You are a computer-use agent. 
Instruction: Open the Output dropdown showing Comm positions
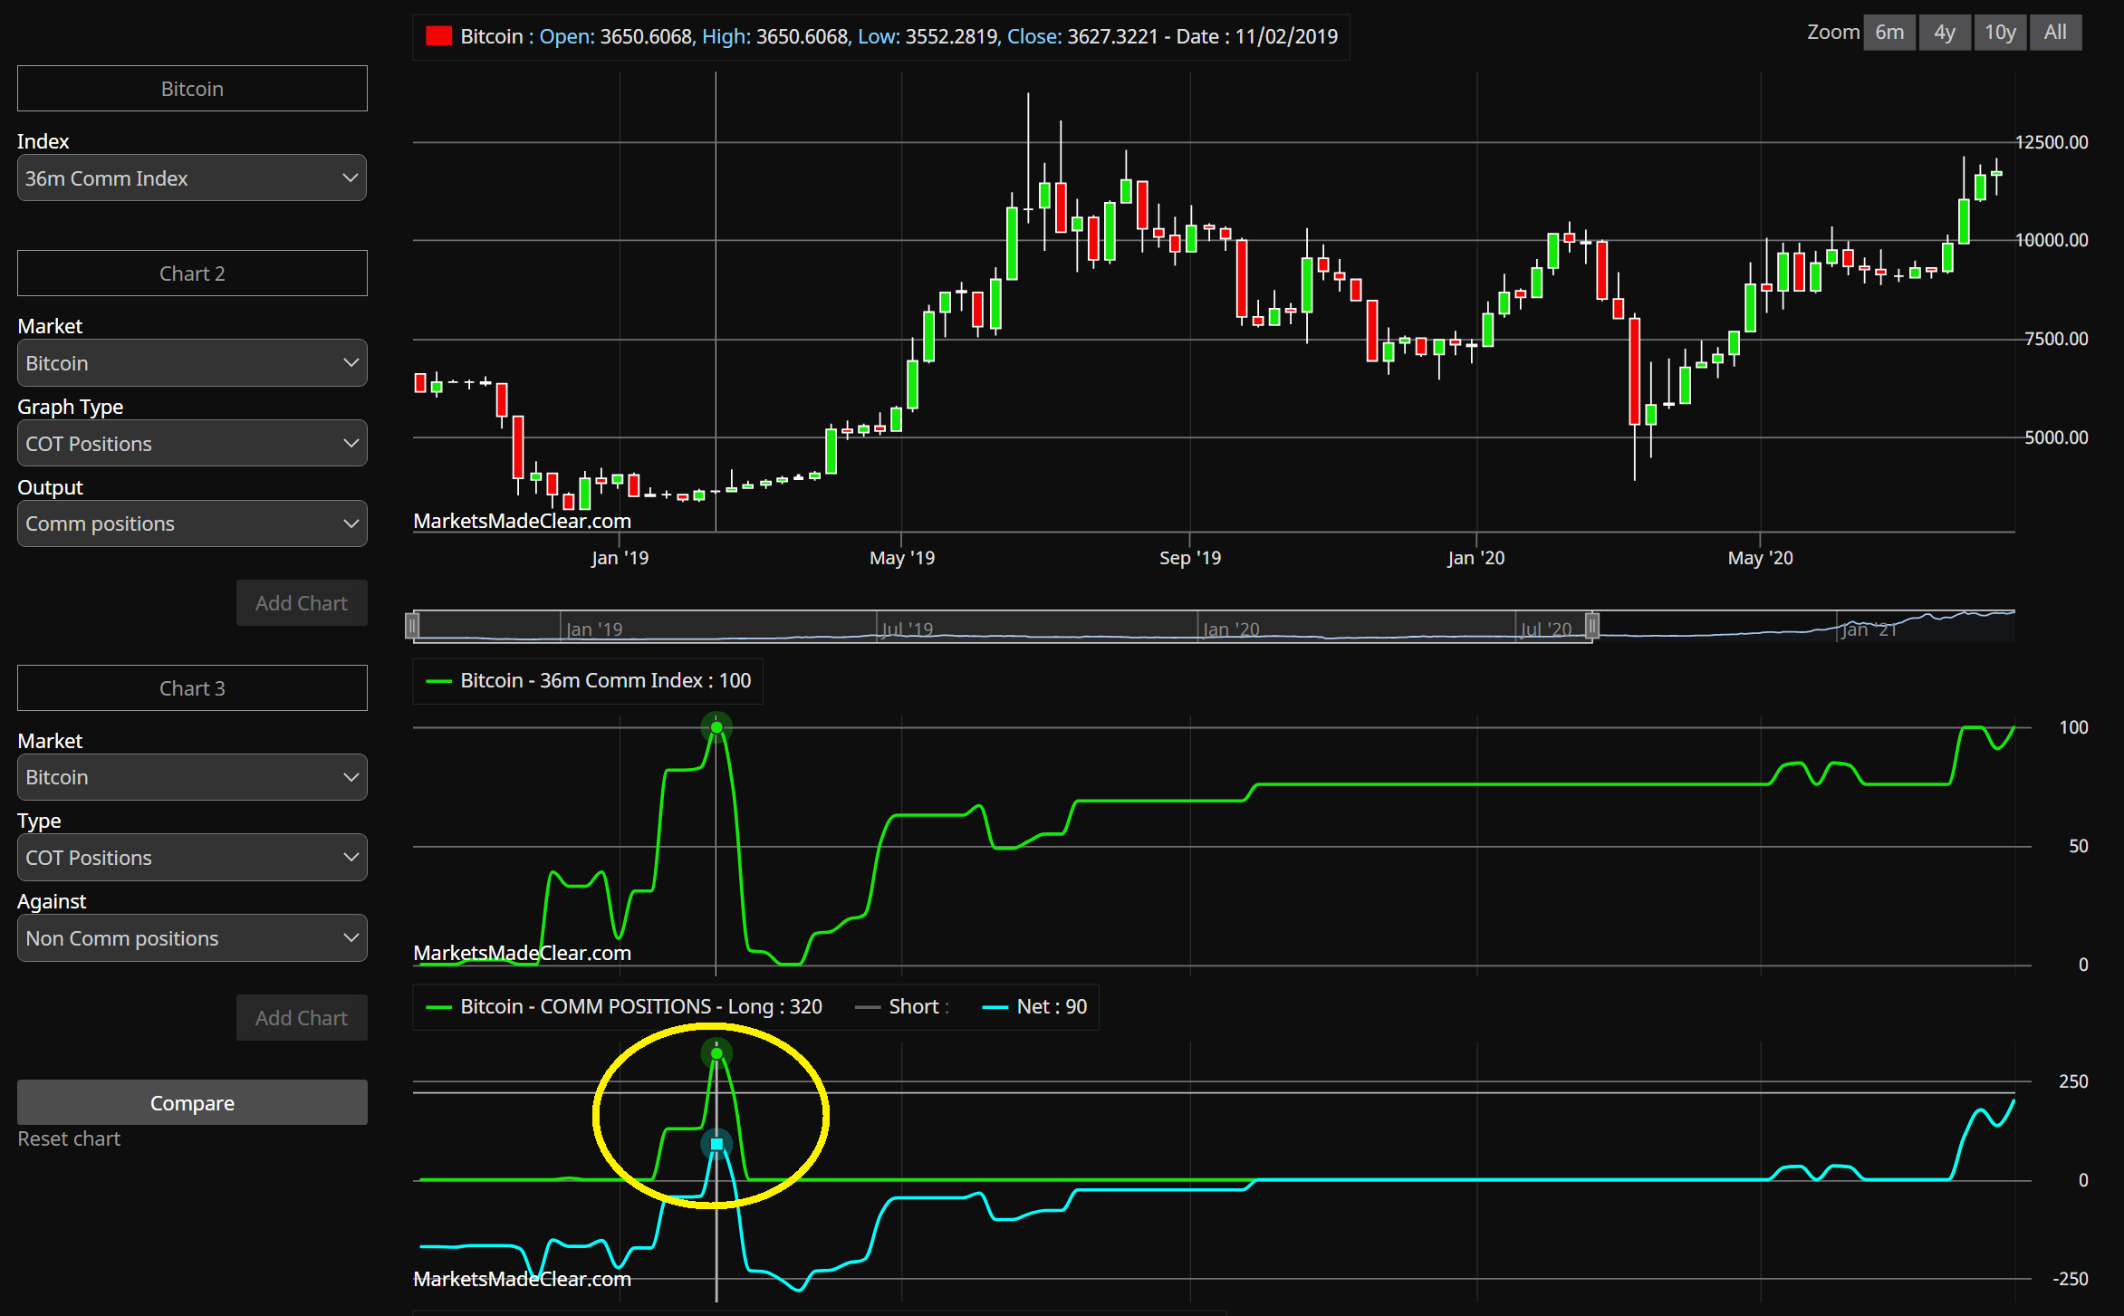click(192, 524)
